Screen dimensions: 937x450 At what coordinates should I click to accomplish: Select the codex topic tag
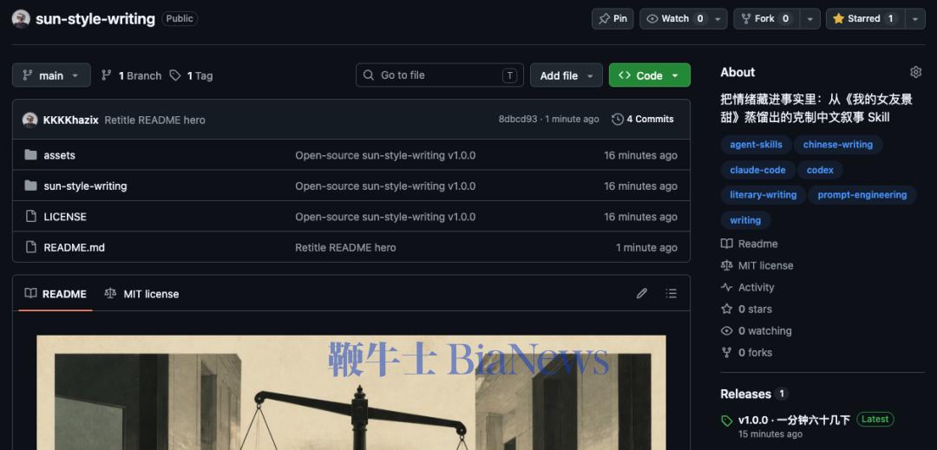click(820, 170)
